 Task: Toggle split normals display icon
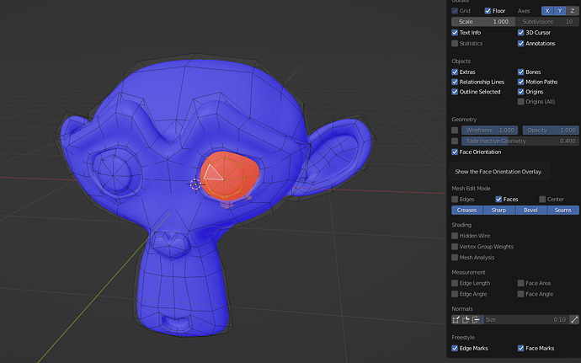[x=466, y=320]
